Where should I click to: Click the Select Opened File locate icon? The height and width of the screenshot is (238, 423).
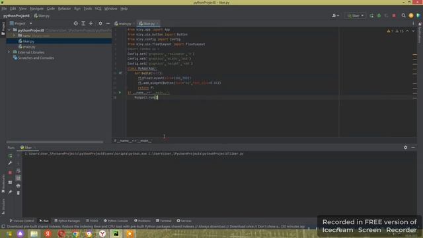coord(75,24)
